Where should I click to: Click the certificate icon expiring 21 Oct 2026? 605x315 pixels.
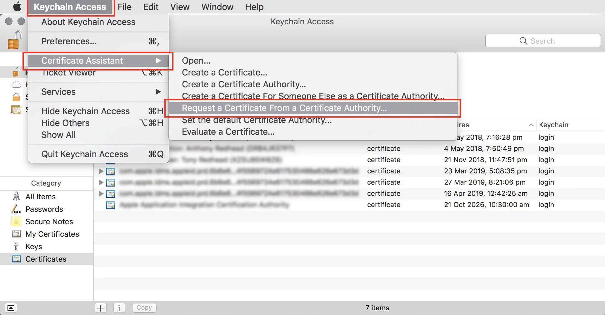click(x=111, y=205)
